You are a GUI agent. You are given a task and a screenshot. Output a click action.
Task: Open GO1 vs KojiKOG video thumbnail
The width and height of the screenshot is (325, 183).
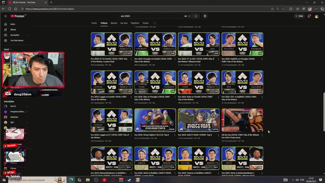242,82
